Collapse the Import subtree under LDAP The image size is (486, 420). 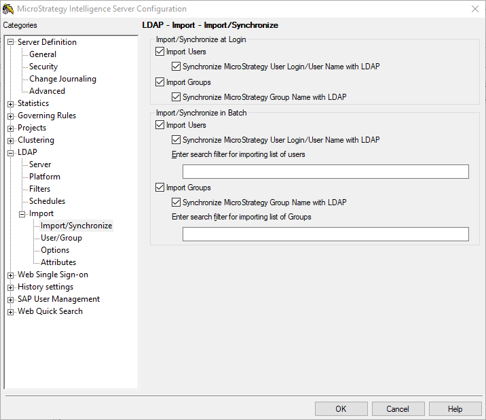[x=22, y=214]
